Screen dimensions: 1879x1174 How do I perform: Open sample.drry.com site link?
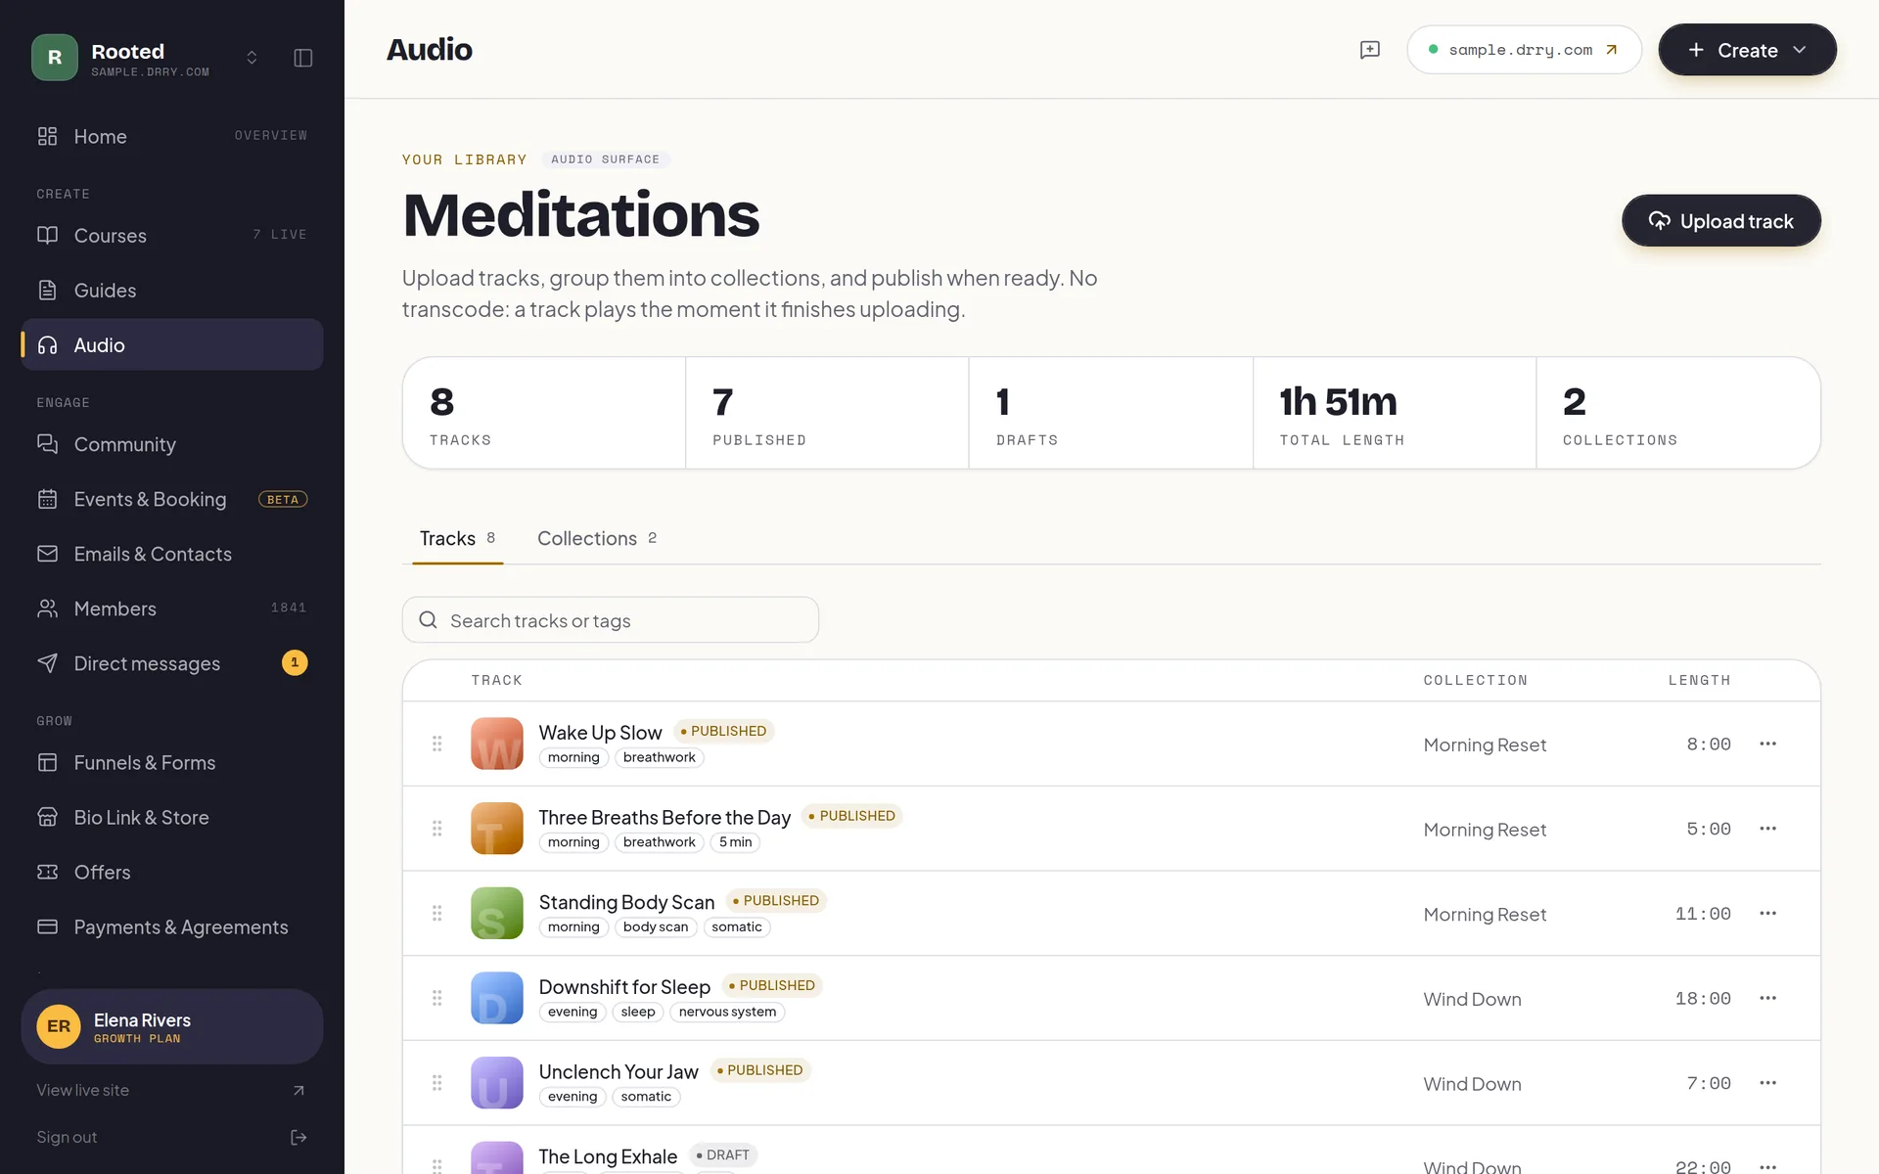click(1524, 50)
